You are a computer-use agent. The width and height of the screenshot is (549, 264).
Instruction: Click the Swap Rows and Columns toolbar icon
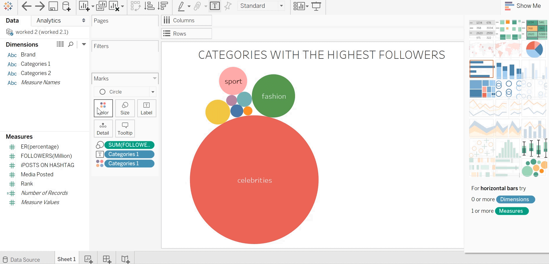[x=136, y=6]
